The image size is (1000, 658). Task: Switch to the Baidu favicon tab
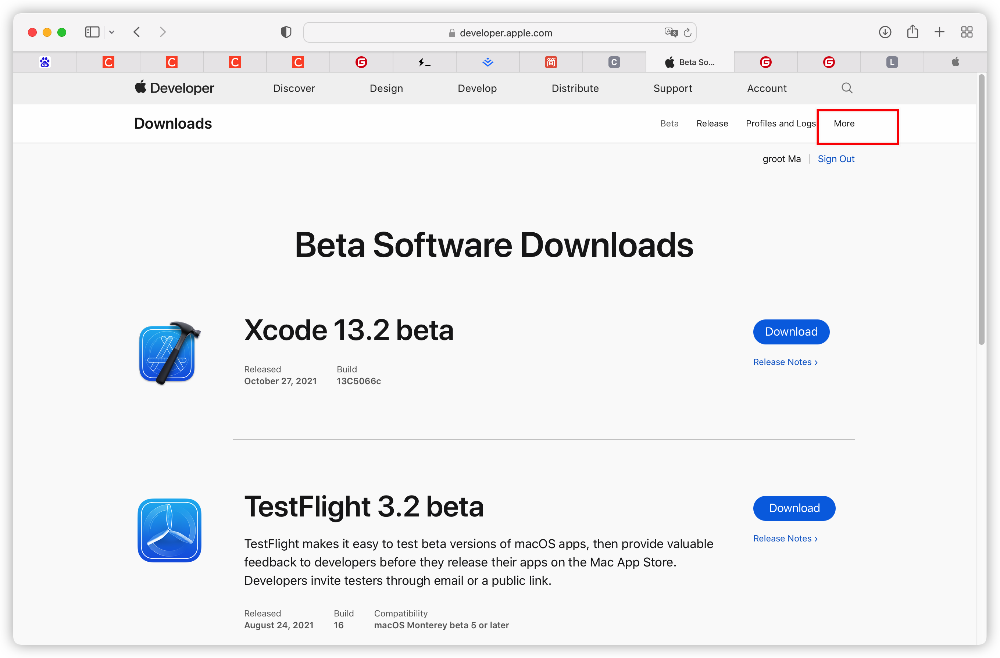pyautogui.click(x=44, y=62)
